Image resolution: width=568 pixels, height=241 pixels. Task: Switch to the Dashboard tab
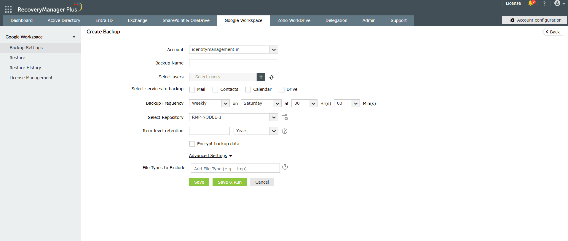(22, 20)
